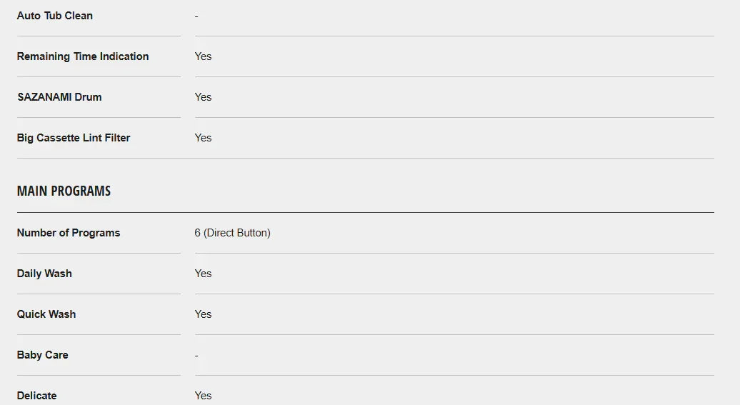Select the Big Cassette Lint Filter label
Image resolution: width=740 pixels, height=405 pixels.
pyautogui.click(x=74, y=138)
